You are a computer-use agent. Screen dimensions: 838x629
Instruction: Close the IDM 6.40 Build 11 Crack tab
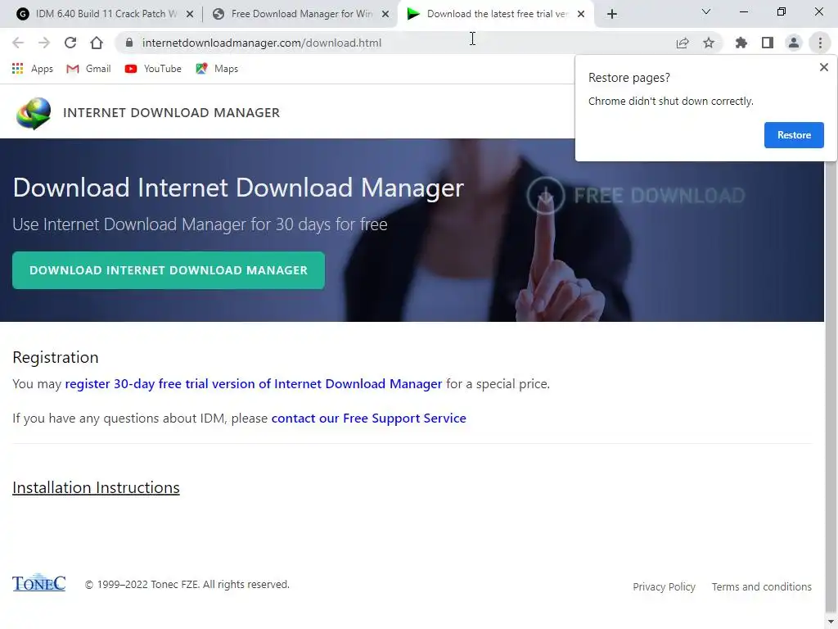click(x=190, y=14)
